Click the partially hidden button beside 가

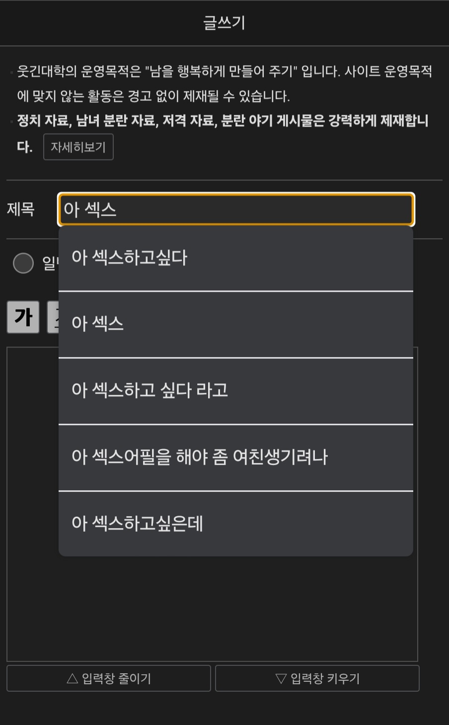pyautogui.click(x=53, y=317)
